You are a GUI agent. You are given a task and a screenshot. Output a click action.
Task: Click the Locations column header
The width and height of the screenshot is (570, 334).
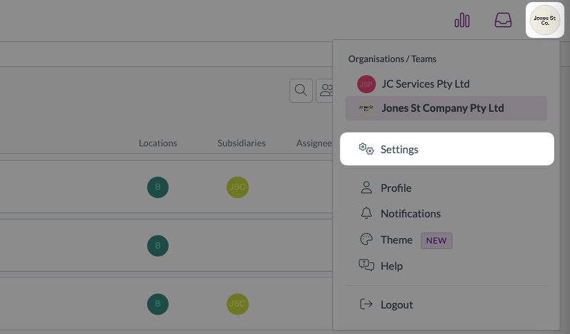pos(158,144)
